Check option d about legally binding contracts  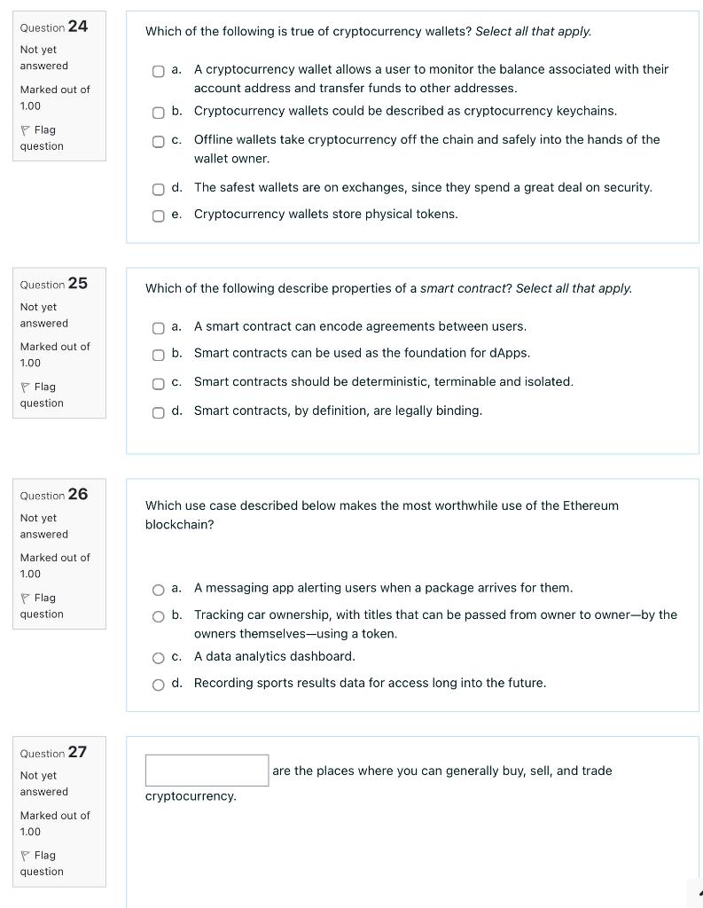158,411
